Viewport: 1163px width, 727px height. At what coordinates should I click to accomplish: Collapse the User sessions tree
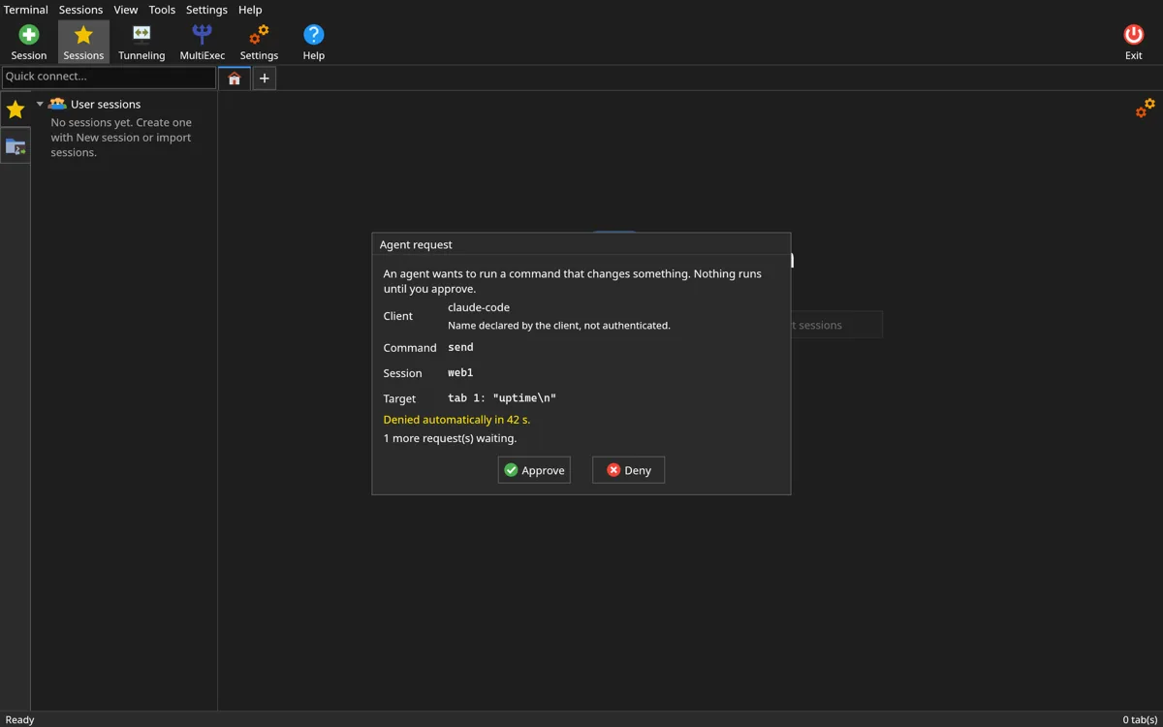40,104
